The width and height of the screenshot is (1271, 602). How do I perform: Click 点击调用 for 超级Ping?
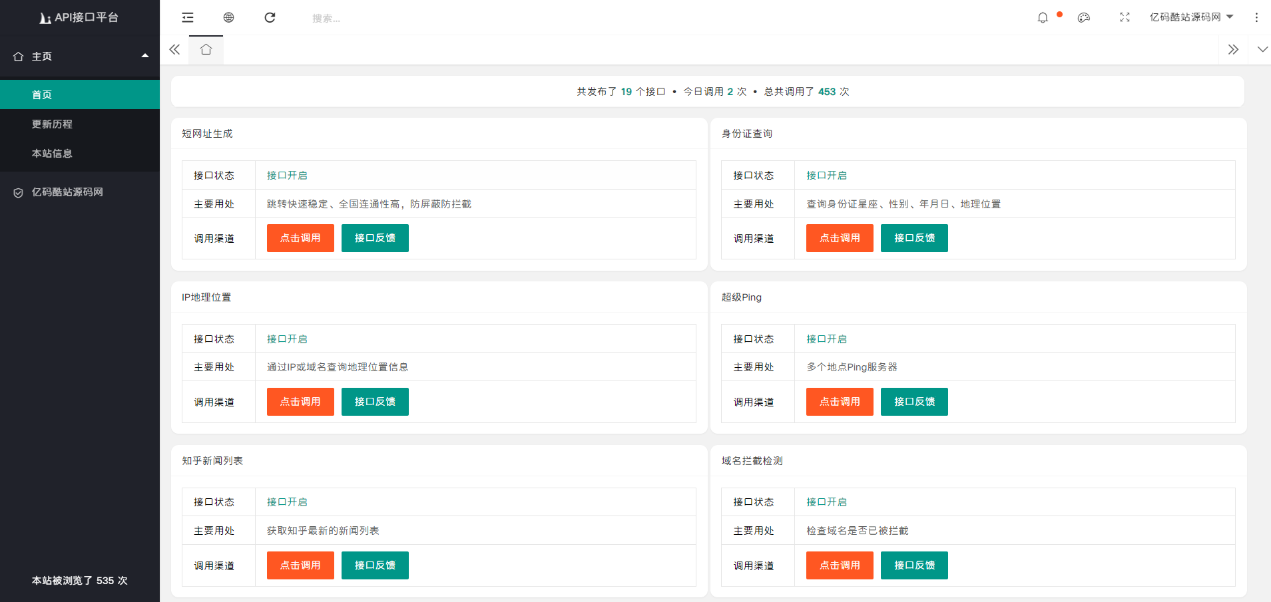[840, 402]
